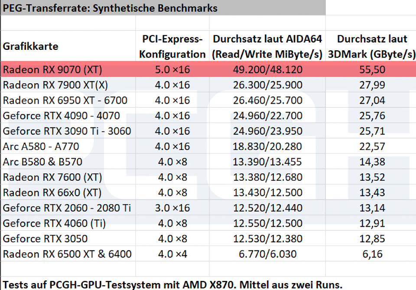
Task: Click the '4.0 ×8' cell in the RX 7600 (XT) row
Action: (172, 177)
